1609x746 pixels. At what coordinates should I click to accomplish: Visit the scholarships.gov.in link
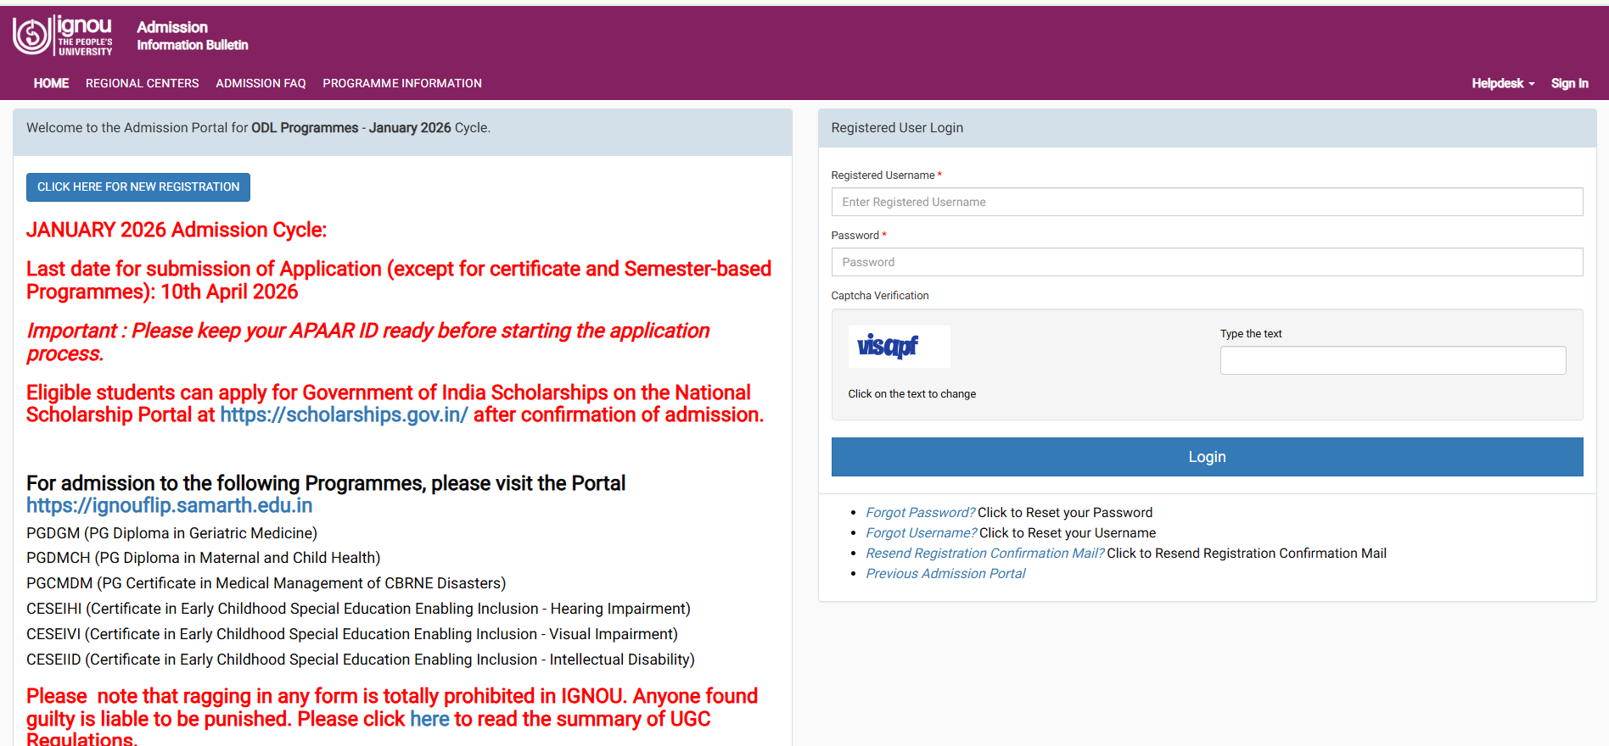coord(344,415)
